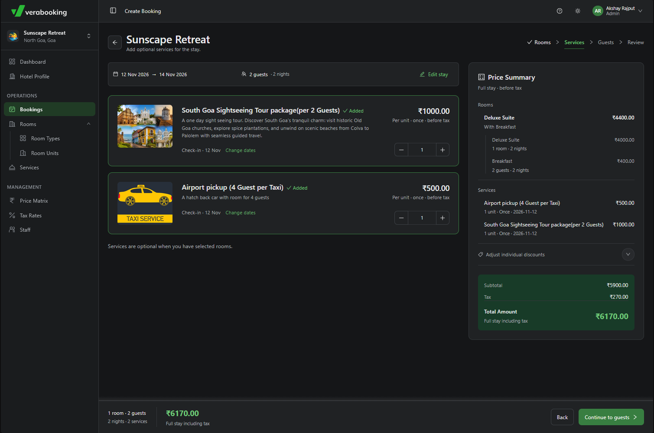Decrease Airport pickup quantity
Viewport: 654px width, 433px height.
401,218
